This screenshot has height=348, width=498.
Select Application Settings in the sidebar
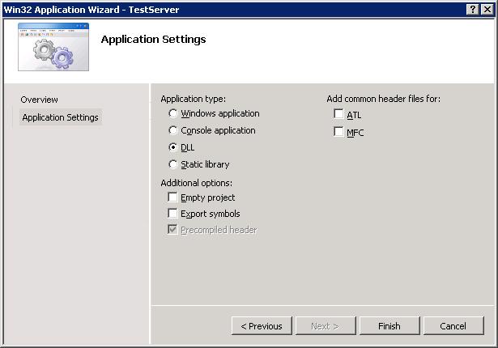pos(60,117)
